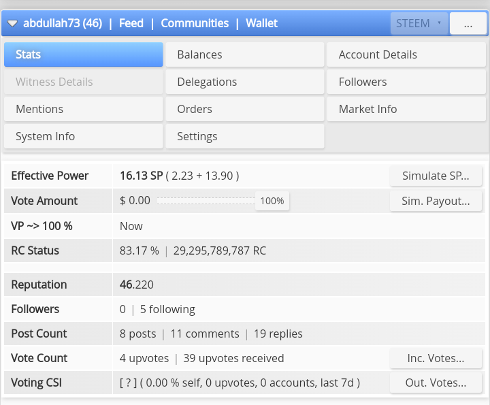View the Market Info tab

[406, 109]
